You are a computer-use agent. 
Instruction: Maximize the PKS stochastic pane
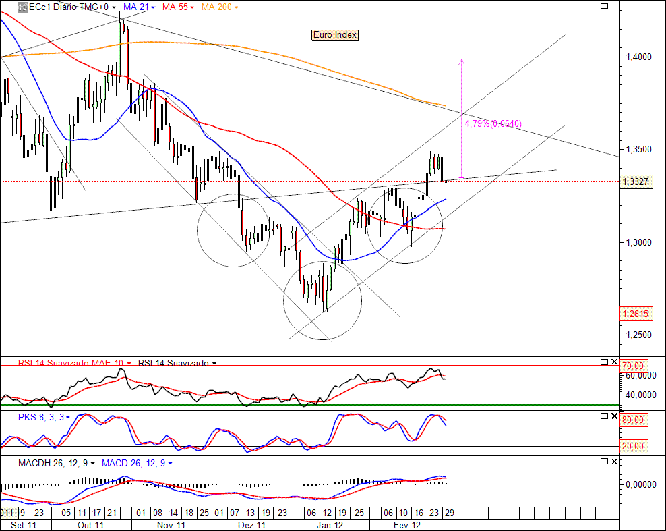pos(604,416)
